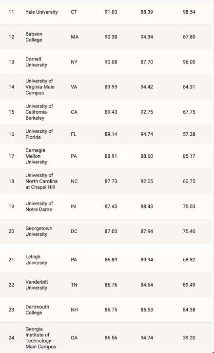Click Georgia Tech's 39.20 score cell
The image size is (214, 353).
(x=189, y=338)
